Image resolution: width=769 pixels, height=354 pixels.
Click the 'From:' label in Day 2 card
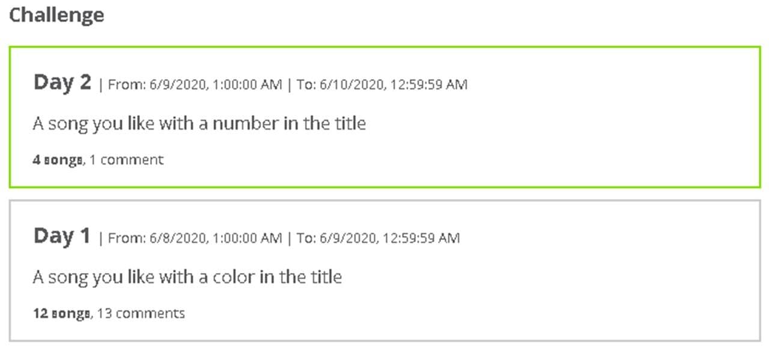126,85
